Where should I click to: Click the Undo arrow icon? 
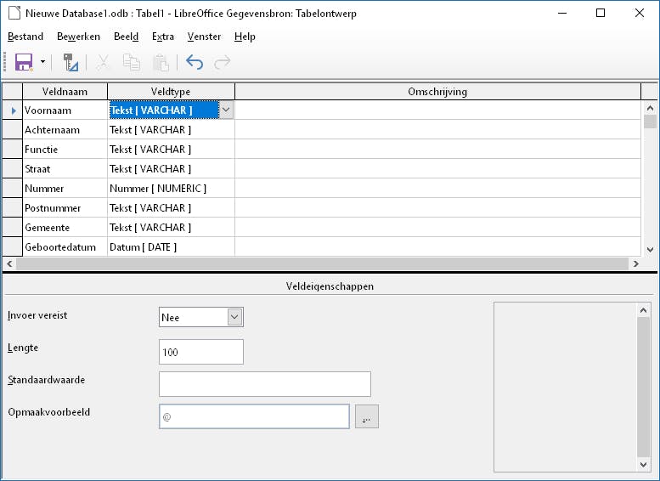(x=195, y=62)
